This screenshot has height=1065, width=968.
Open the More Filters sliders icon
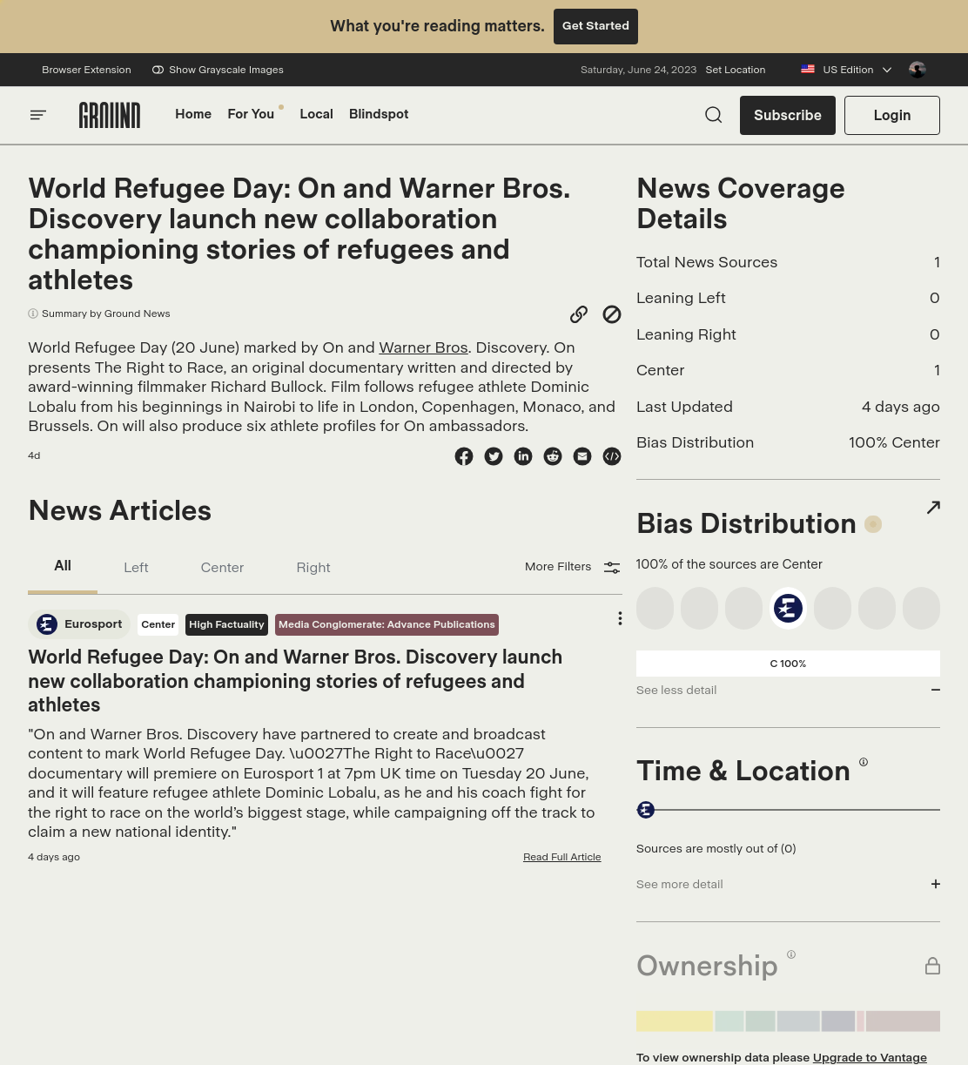tap(612, 568)
